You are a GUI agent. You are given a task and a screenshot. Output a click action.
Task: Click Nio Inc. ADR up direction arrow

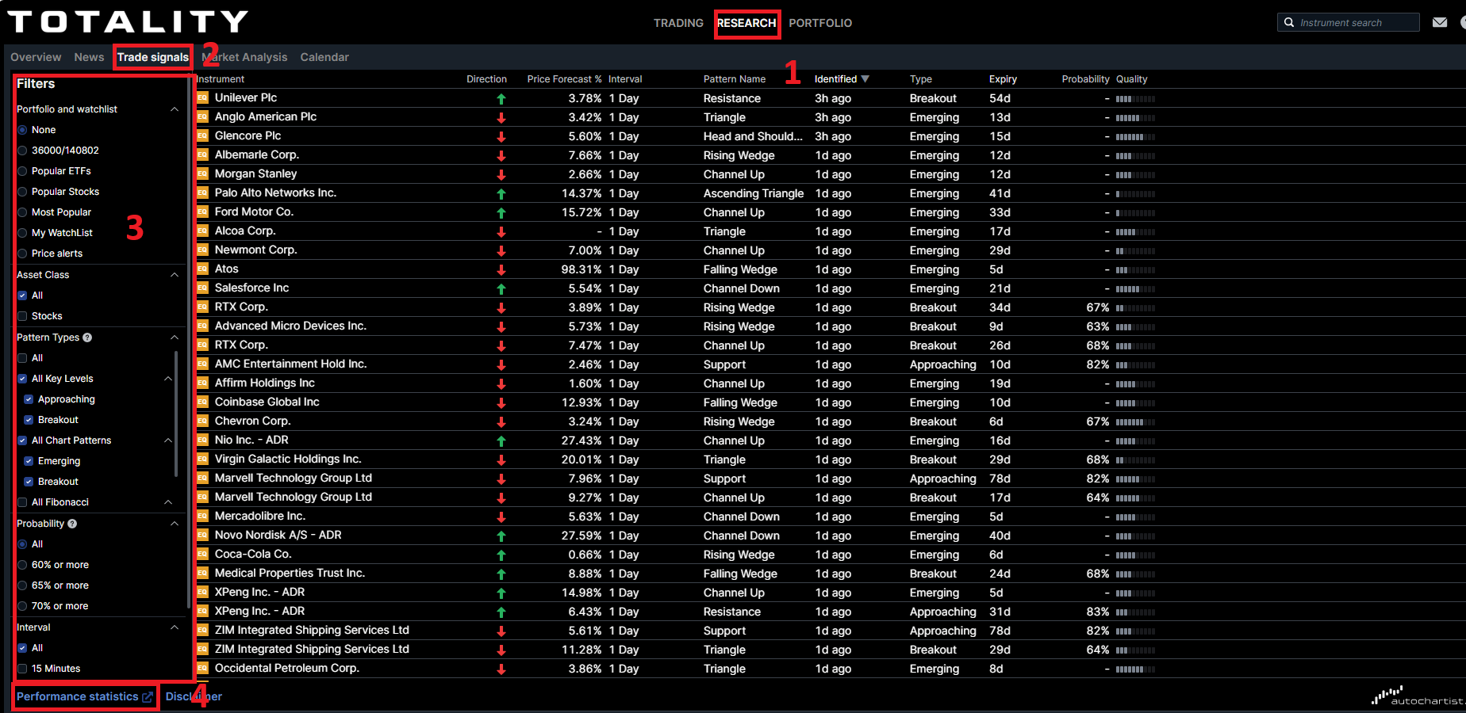(x=501, y=440)
